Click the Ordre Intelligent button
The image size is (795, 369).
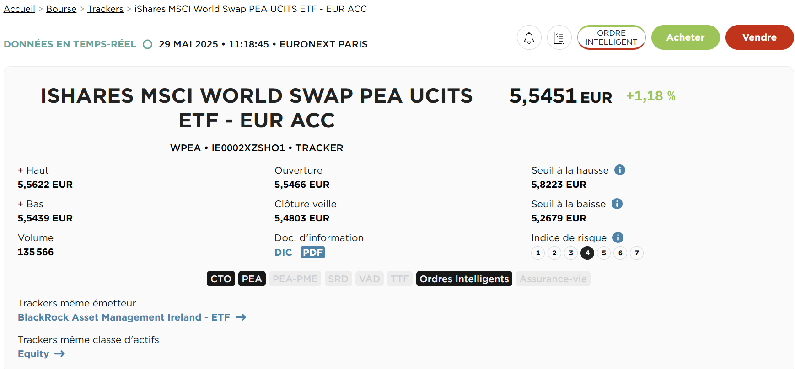[612, 37]
